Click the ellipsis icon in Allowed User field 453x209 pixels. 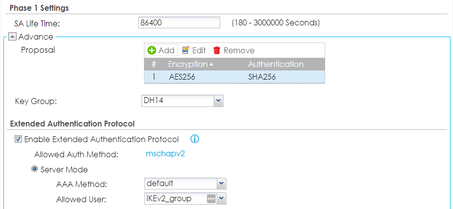(x=211, y=198)
